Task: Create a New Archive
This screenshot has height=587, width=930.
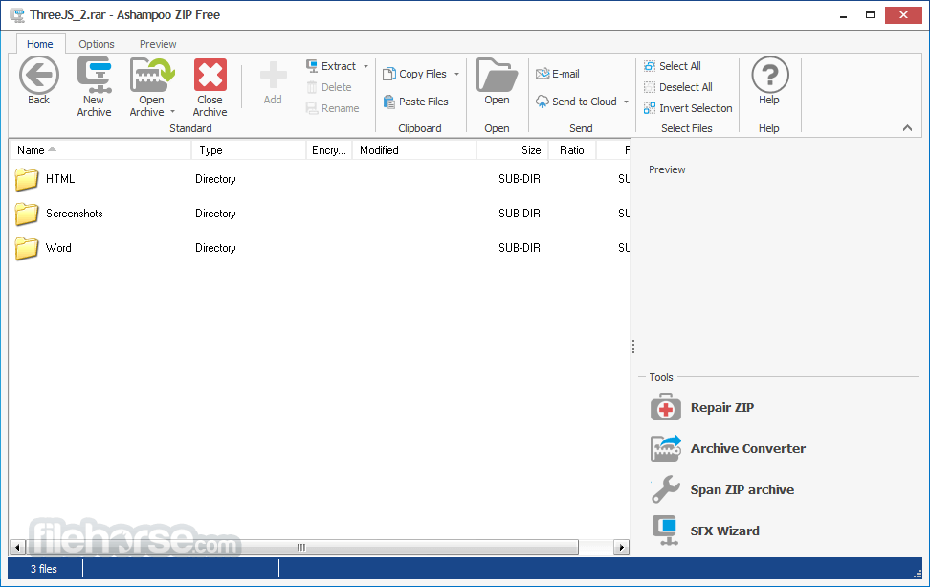Action: click(95, 86)
